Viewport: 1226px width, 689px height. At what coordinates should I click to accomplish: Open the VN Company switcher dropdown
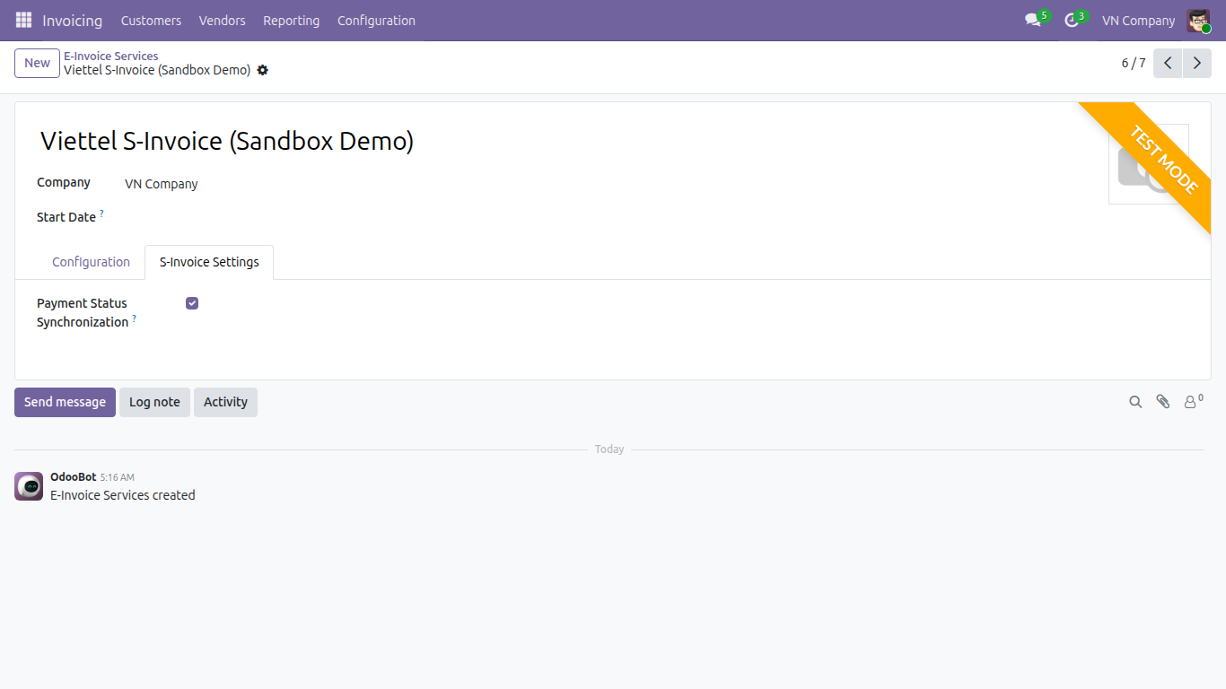point(1138,20)
